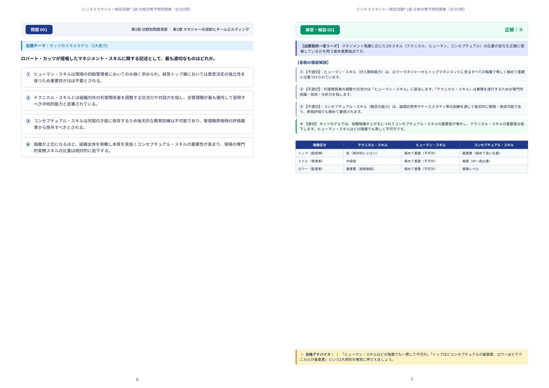This screenshot has width=549, height=388.
Task: Click the 問題 001 badge
Action: coord(39,29)
